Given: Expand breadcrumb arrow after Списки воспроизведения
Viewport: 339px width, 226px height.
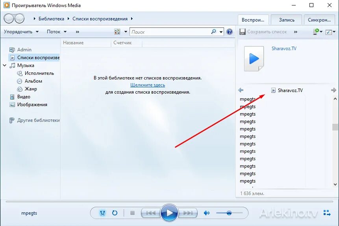Looking at the screenshot, I should tap(132, 19).
